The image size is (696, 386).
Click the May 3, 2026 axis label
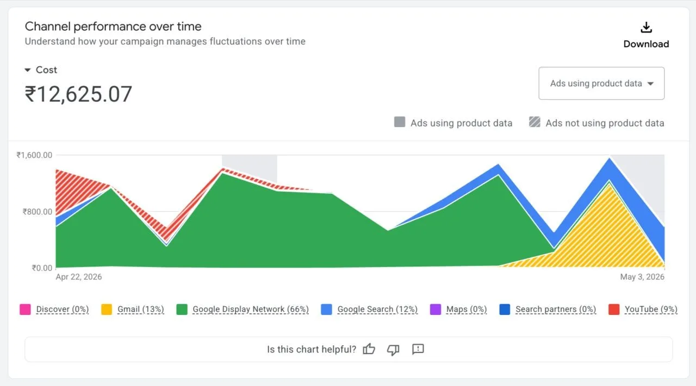pos(642,277)
